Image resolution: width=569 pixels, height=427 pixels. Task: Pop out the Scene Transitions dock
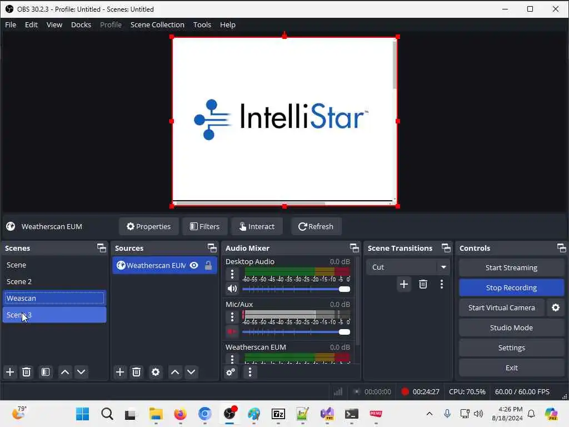(446, 248)
